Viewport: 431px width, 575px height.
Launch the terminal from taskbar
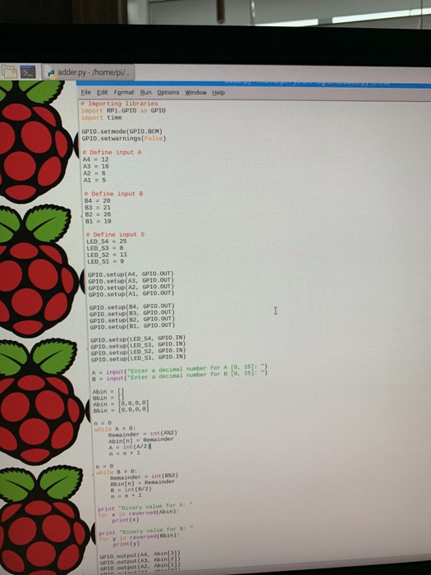(x=28, y=72)
